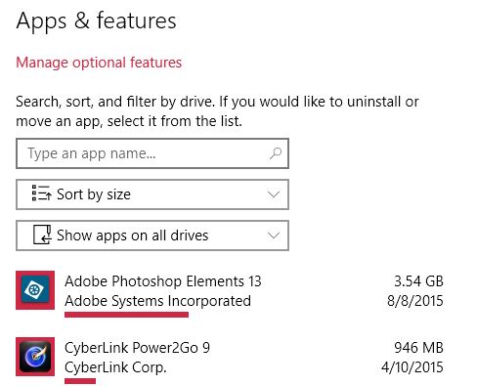This screenshot has width=477, height=386.
Task: Click the 946 MB size value
Action: click(418, 348)
